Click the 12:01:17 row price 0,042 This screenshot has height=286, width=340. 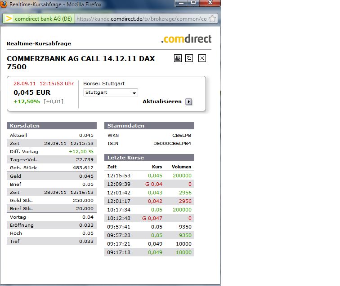(155, 201)
